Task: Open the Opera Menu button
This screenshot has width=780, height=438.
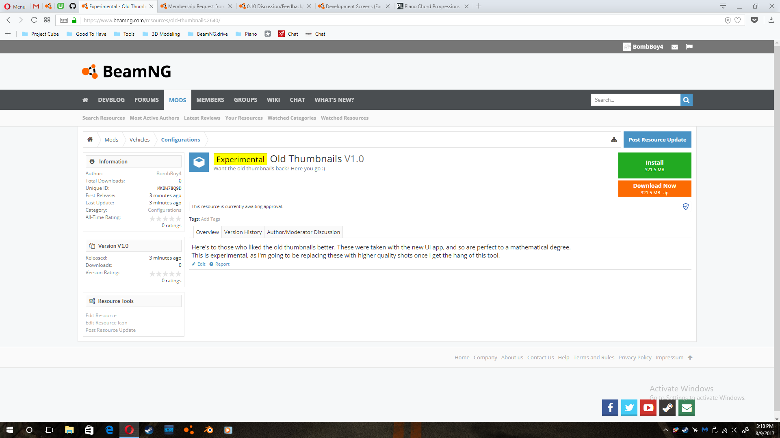Action: 15,6
